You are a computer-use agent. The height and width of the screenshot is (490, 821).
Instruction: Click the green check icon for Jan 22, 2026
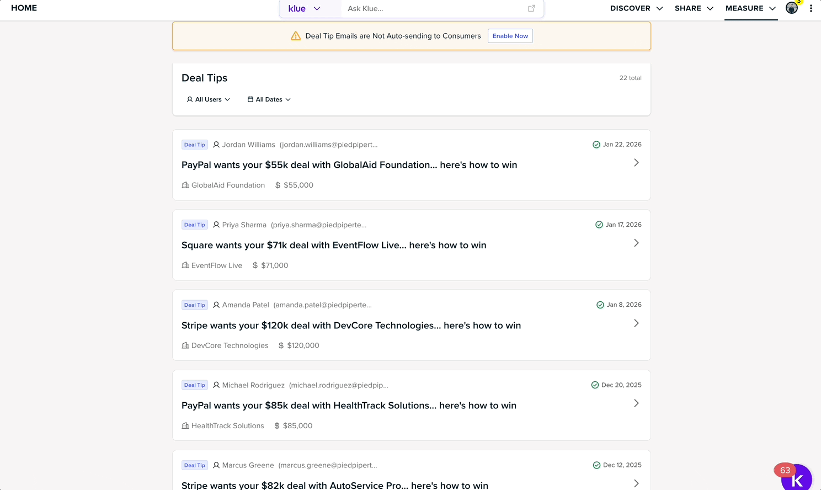pos(596,145)
